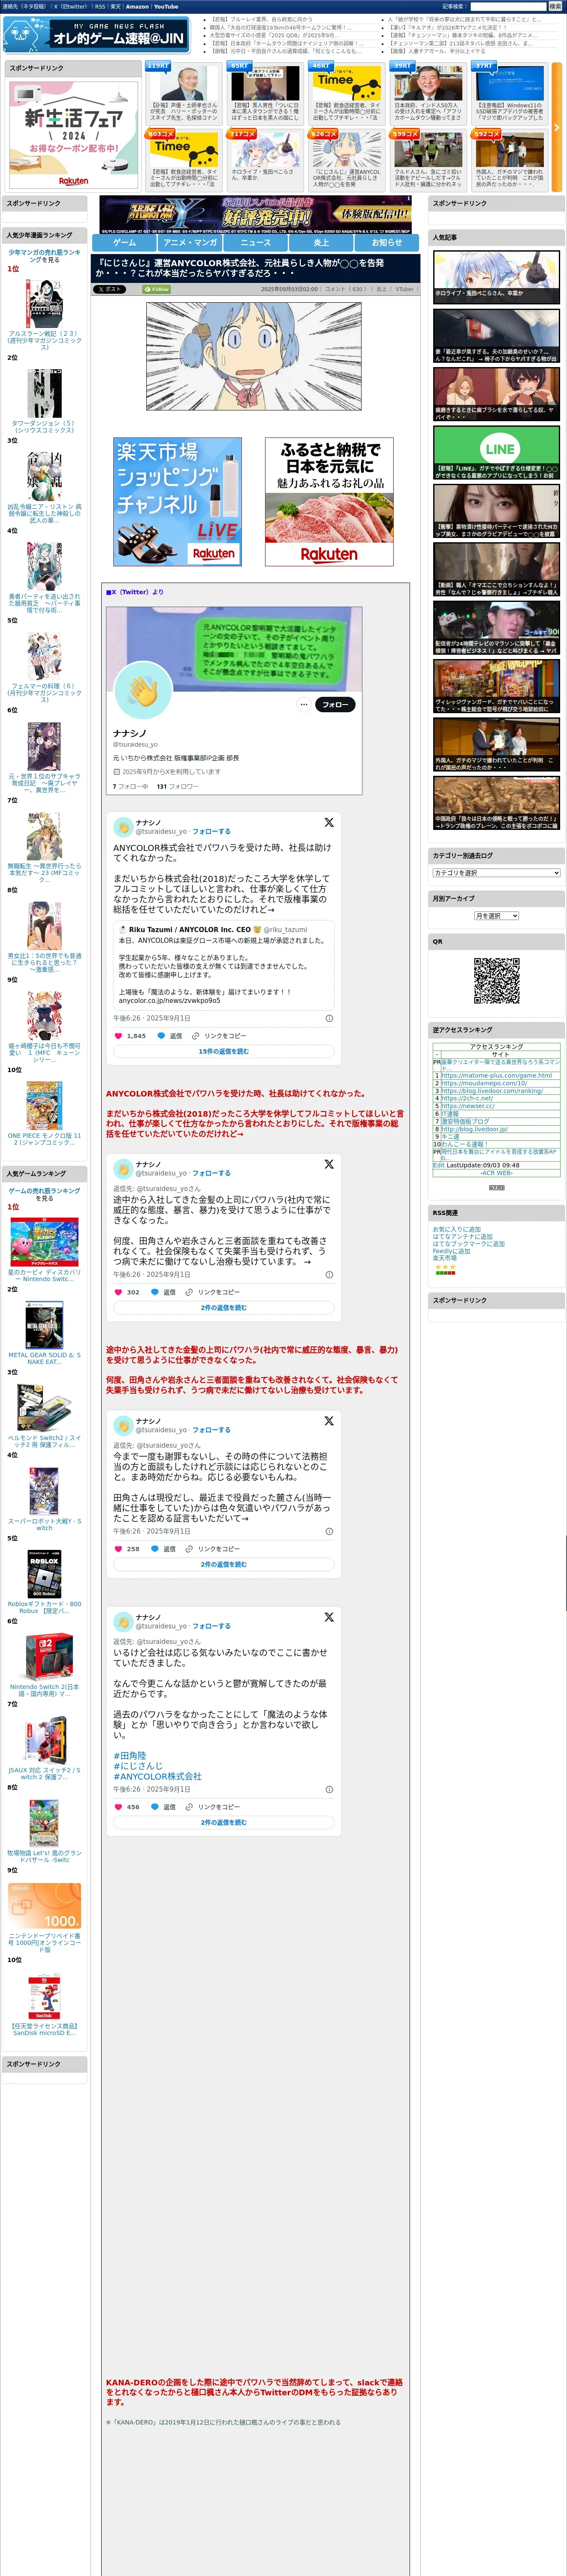
Task: Click the #ANYCOLOR株式会社 hashtag
Action: point(158,1776)
